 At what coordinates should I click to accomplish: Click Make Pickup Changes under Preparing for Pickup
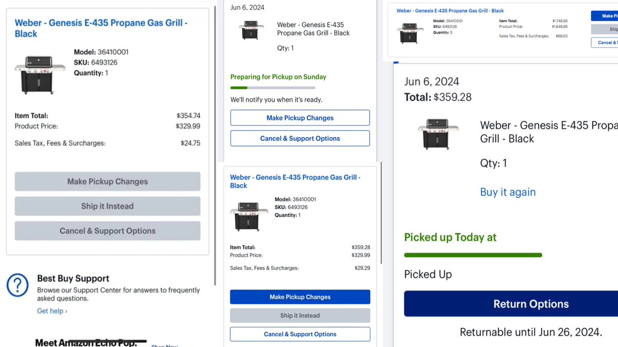pyautogui.click(x=300, y=118)
